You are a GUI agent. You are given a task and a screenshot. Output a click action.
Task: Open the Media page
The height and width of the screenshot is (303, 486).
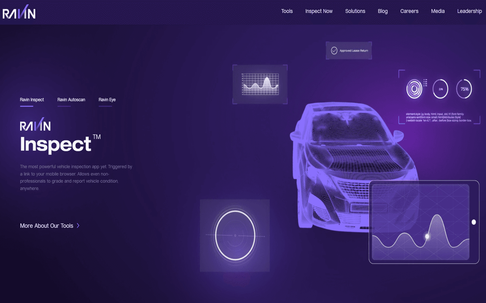point(438,11)
